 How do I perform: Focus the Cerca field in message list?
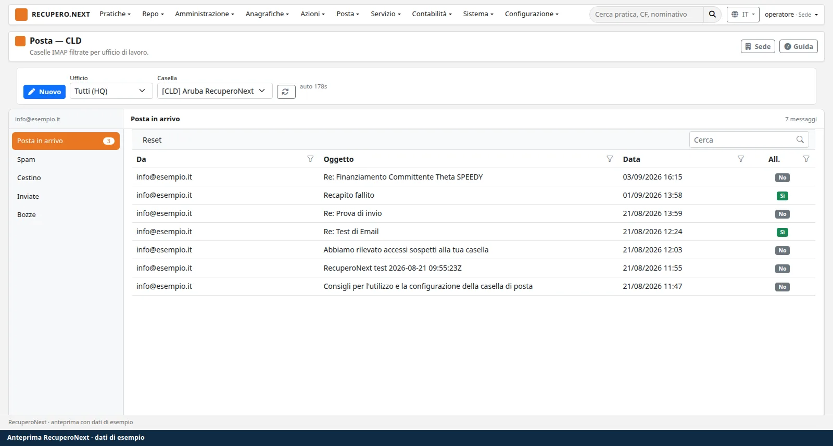(749, 139)
